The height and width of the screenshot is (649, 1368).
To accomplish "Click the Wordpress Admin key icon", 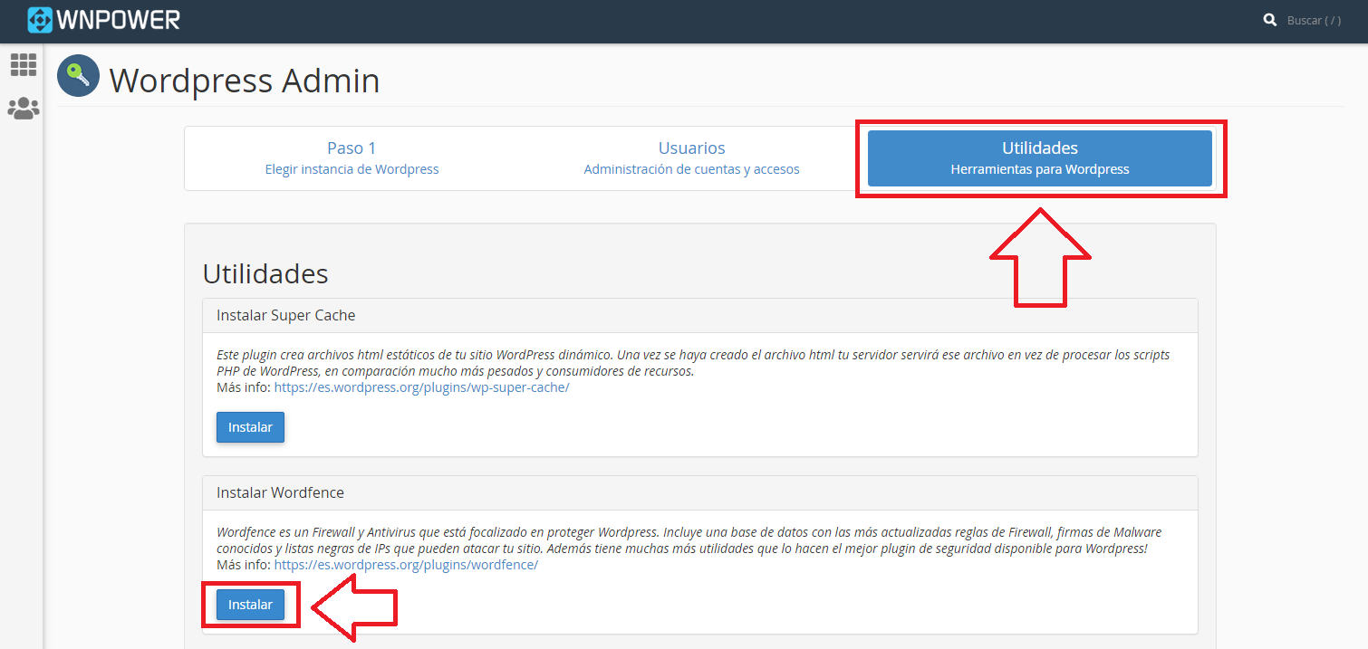I will [78, 76].
